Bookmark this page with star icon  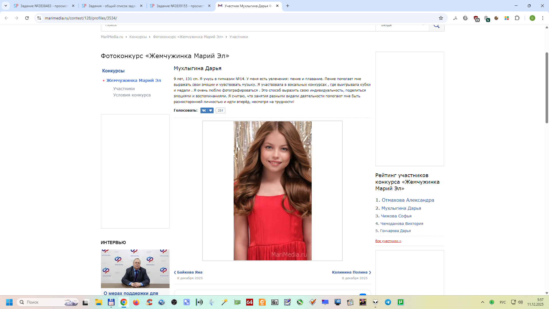click(x=441, y=18)
